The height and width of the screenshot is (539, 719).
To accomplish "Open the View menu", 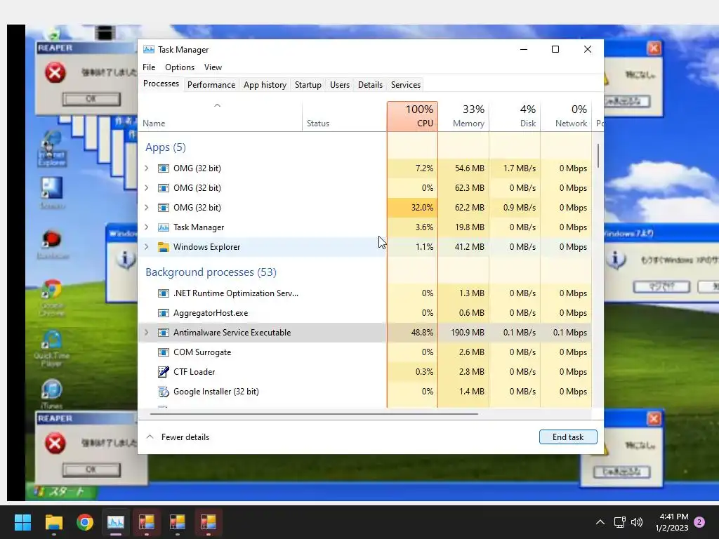I will [213, 67].
